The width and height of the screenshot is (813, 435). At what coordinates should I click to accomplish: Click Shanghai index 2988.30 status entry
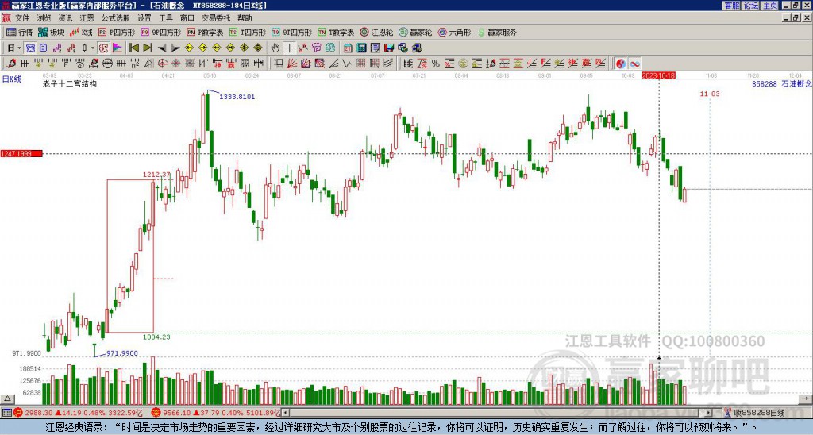pos(78,413)
